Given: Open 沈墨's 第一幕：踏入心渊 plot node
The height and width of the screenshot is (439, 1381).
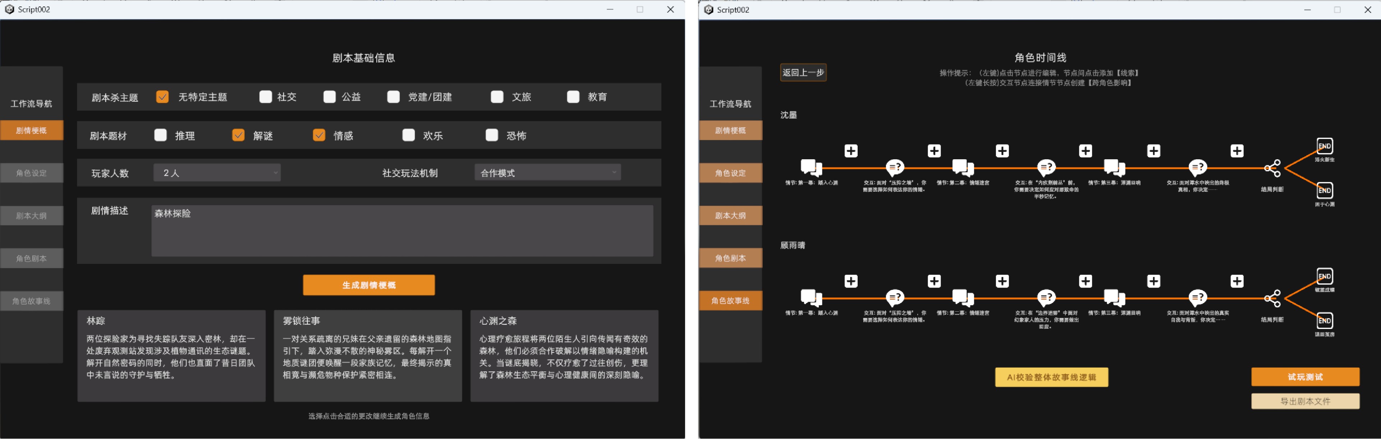Looking at the screenshot, I should (x=811, y=168).
